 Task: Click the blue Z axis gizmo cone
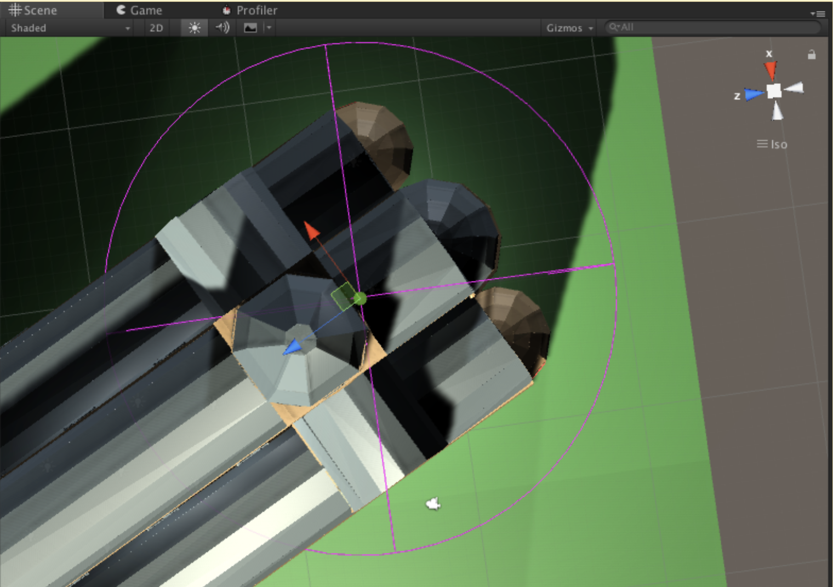tap(754, 94)
